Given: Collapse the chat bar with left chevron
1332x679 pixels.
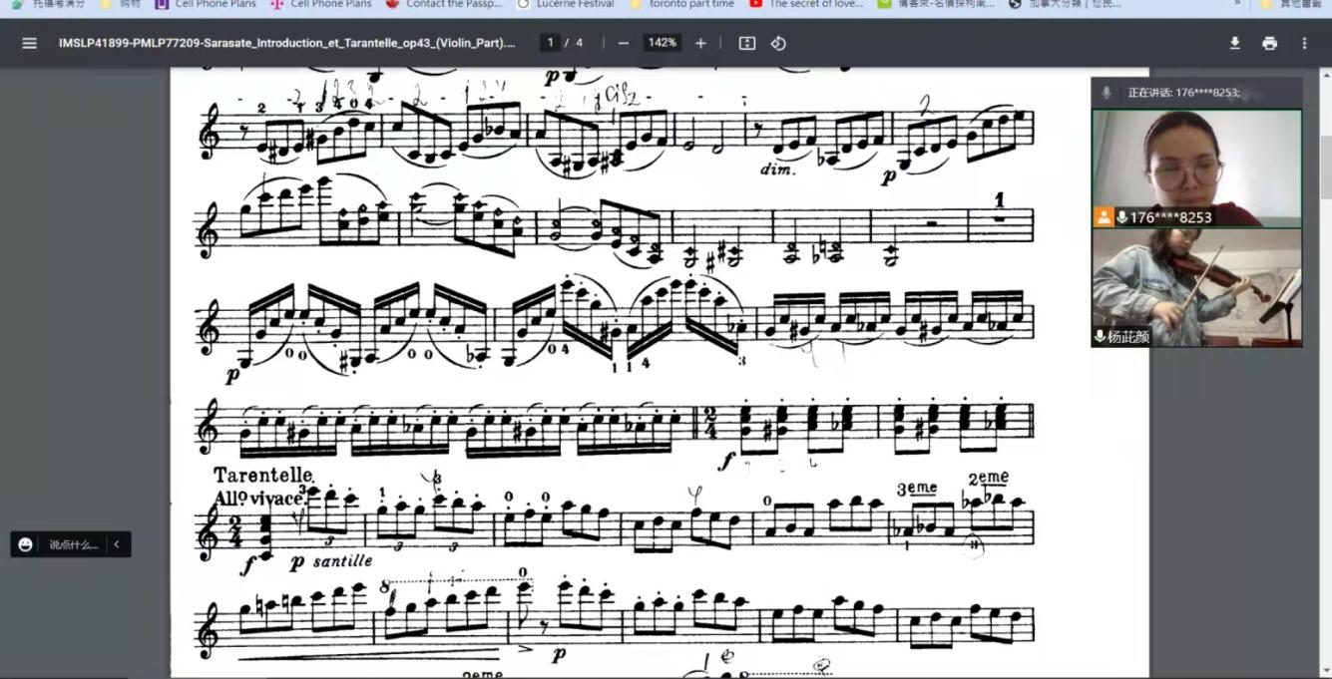Looking at the screenshot, I should pos(117,544).
